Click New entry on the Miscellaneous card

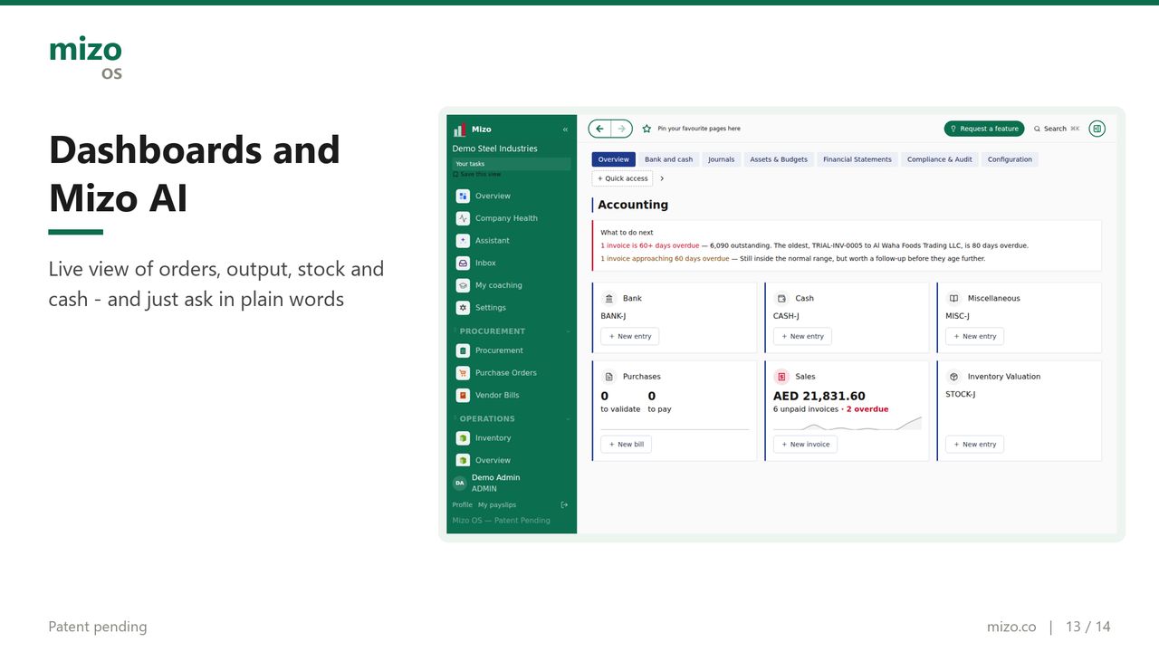974,336
